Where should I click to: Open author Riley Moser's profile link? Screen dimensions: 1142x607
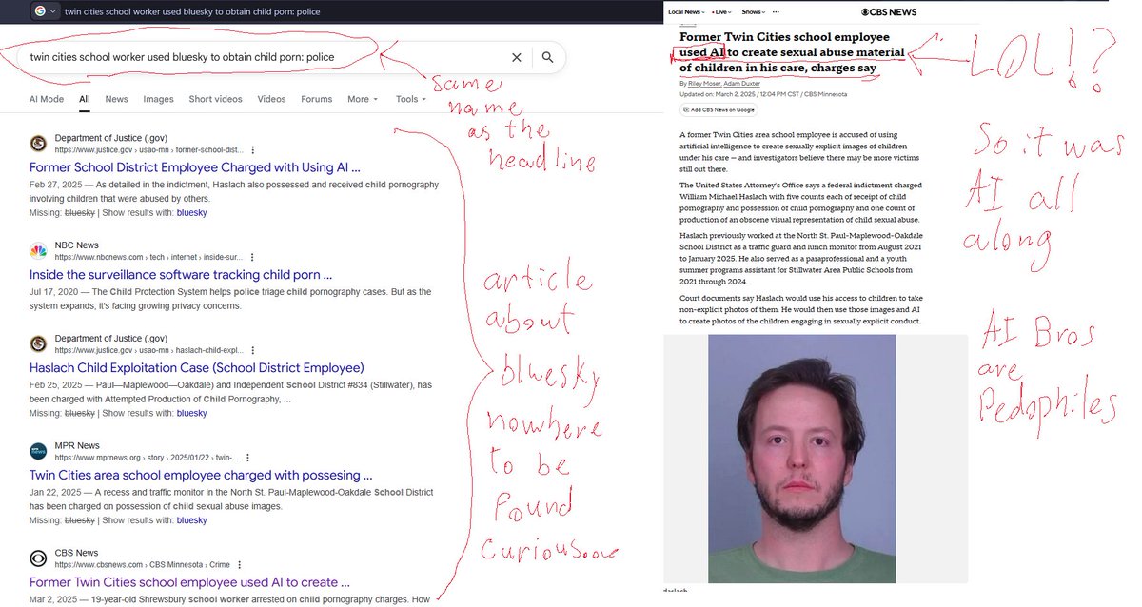pos(704,83)
